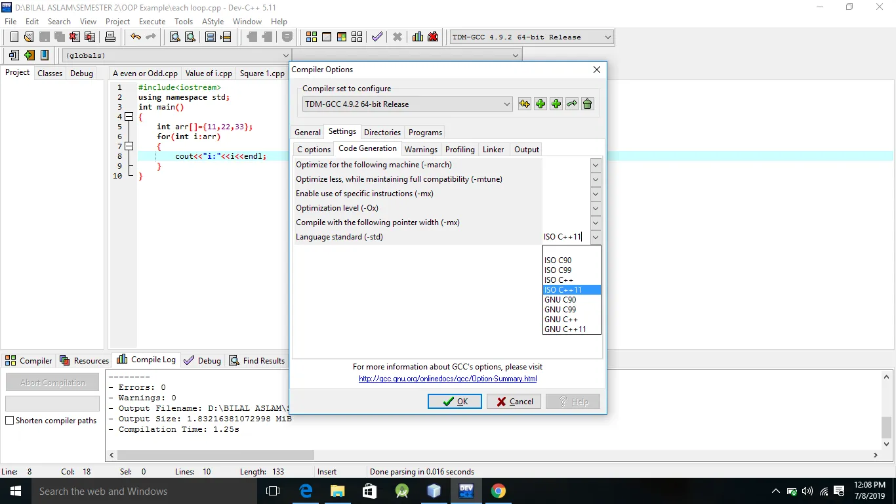
Task: Open the Execute menu
Action: tap(152, 22)
